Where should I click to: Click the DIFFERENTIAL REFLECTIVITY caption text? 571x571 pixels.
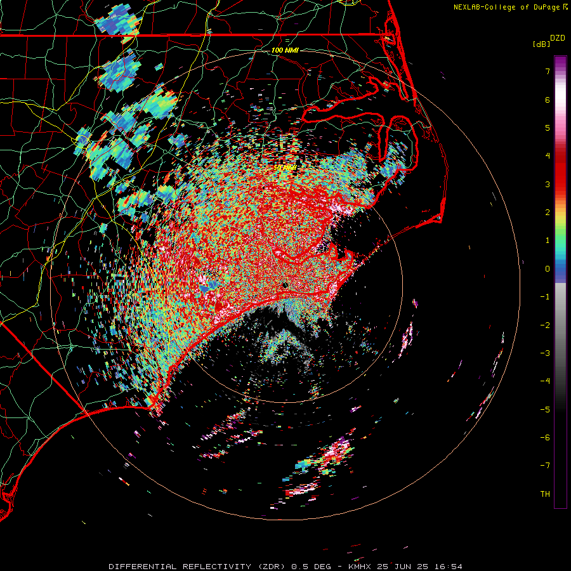[180, 567]
